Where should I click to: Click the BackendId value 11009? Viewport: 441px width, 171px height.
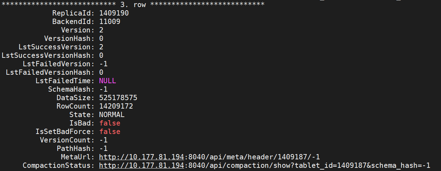110,22
